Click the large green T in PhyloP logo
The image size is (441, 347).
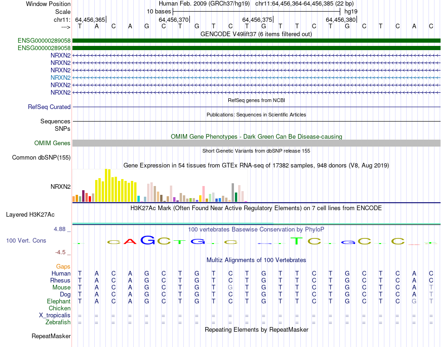pos(297,241)
